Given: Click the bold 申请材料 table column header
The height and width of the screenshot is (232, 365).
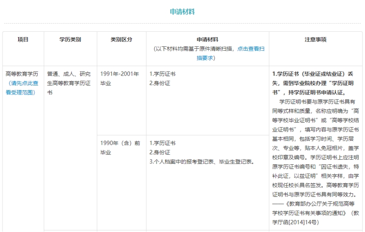Looking at the screenshot, I should pos(207,40).
